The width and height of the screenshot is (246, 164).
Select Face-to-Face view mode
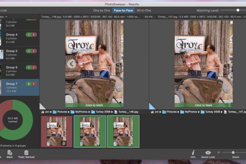pos(123,11)
